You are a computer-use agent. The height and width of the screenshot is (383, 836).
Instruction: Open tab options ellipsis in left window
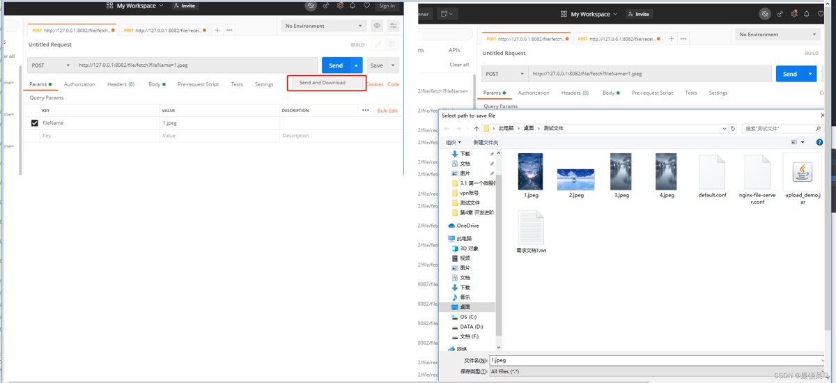(x=229, y=30)
